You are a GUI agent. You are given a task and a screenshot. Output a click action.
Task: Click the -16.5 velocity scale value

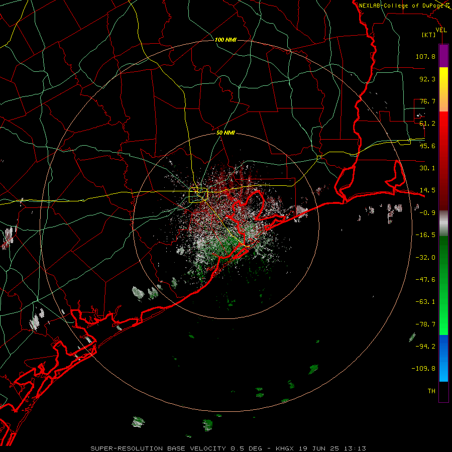pos(425,235)
